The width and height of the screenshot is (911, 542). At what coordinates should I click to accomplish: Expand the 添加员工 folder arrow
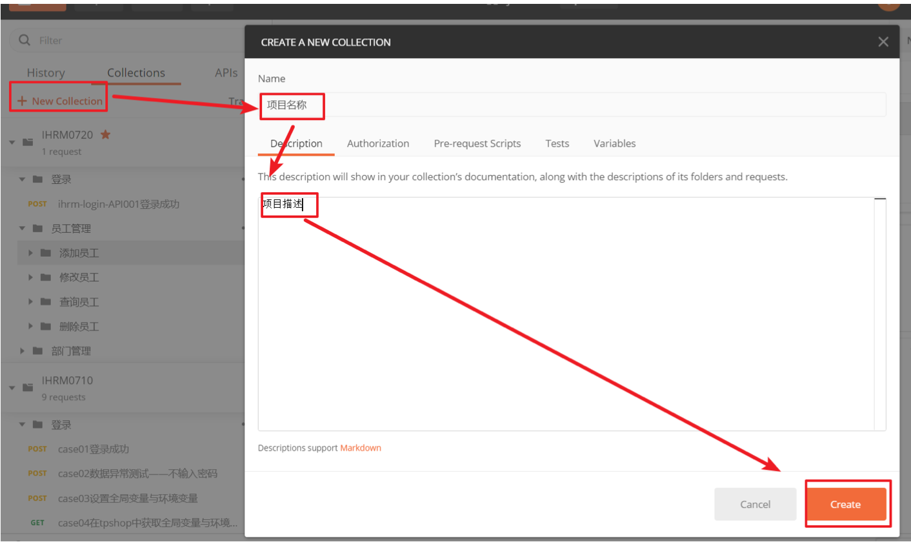click(30, 253)
